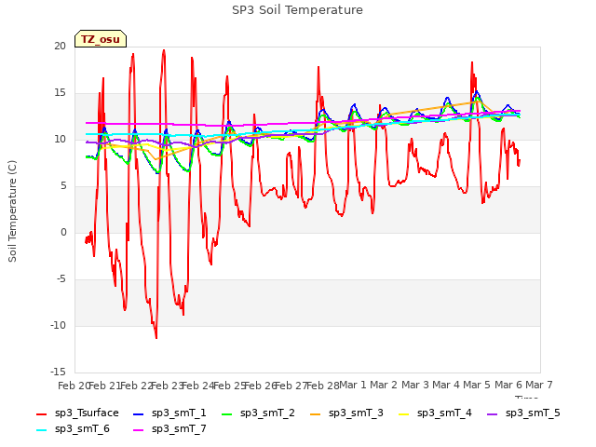Click the sp3_smT_5 legend label
Image resolution: width=596 pixels, height=447 pixels.
533,413
